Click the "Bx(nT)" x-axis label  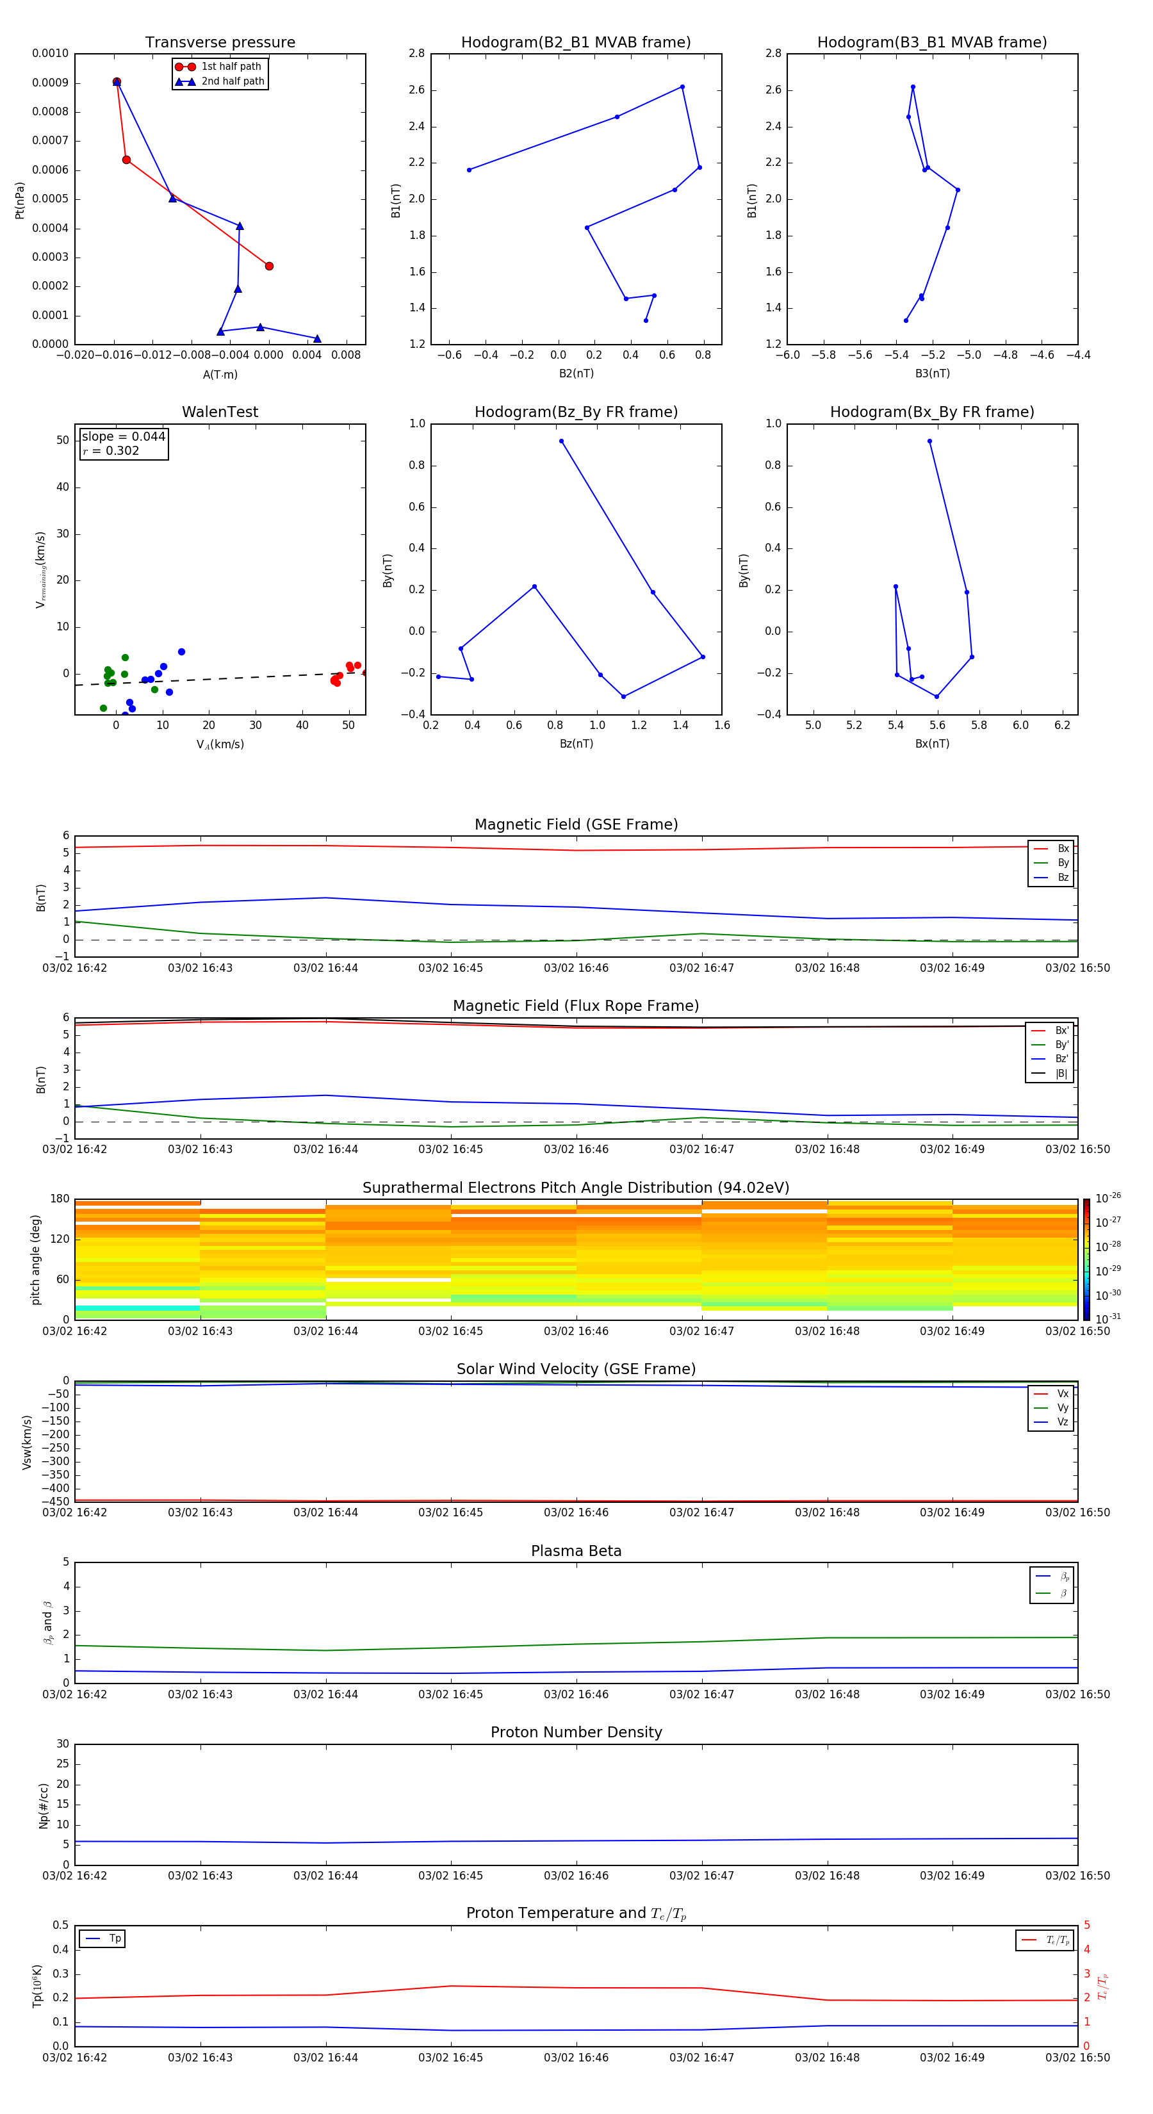[x=932, y=744]
